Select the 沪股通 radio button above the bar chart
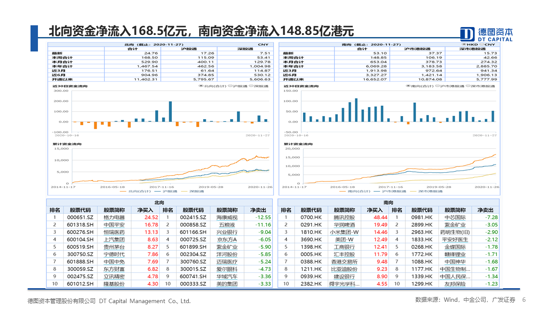The image size is (558, 314). pyautogui.click(x=229, y=86)
